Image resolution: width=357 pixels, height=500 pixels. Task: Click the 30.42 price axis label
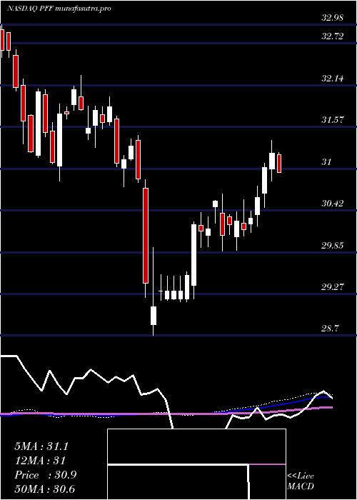333,203
